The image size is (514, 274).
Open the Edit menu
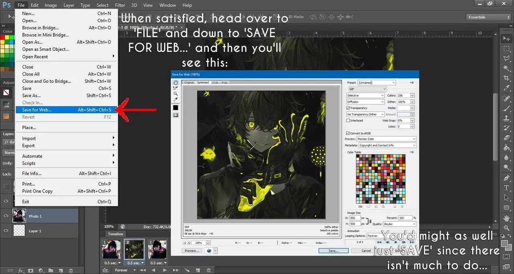(35, 5)
